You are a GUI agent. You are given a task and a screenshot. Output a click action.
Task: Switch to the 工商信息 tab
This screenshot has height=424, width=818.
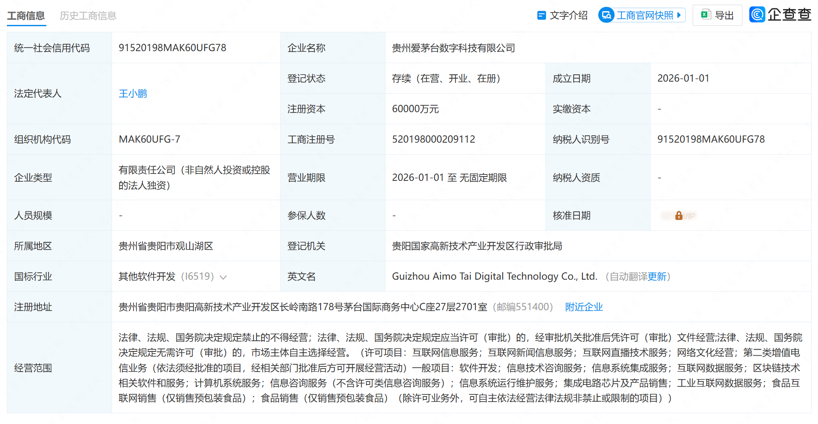coord(26,16)
